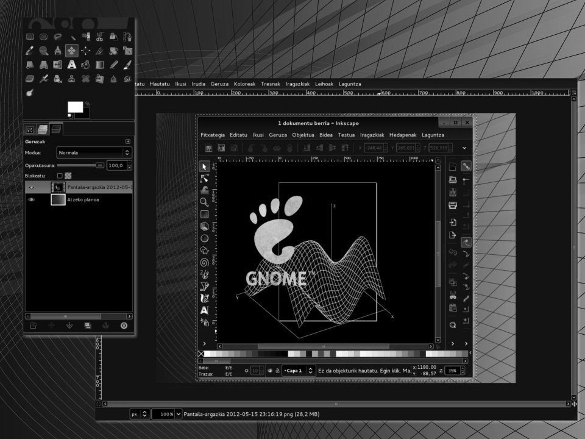
Task: Select the Blend gradient tool
Action: 99,65
